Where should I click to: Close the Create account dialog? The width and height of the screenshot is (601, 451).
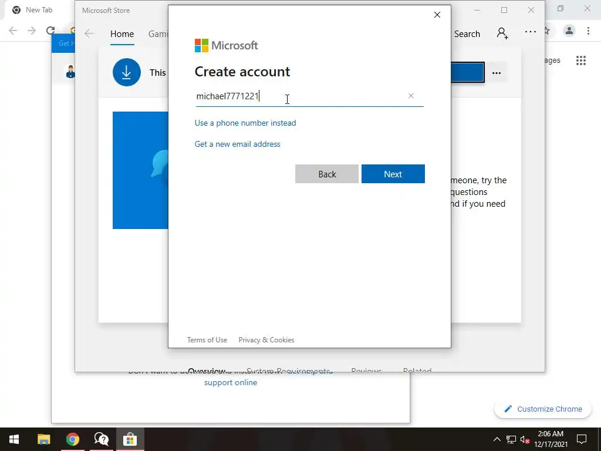[437, 15]
